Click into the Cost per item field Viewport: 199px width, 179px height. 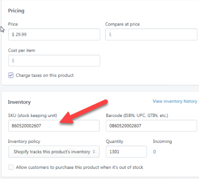54,61
